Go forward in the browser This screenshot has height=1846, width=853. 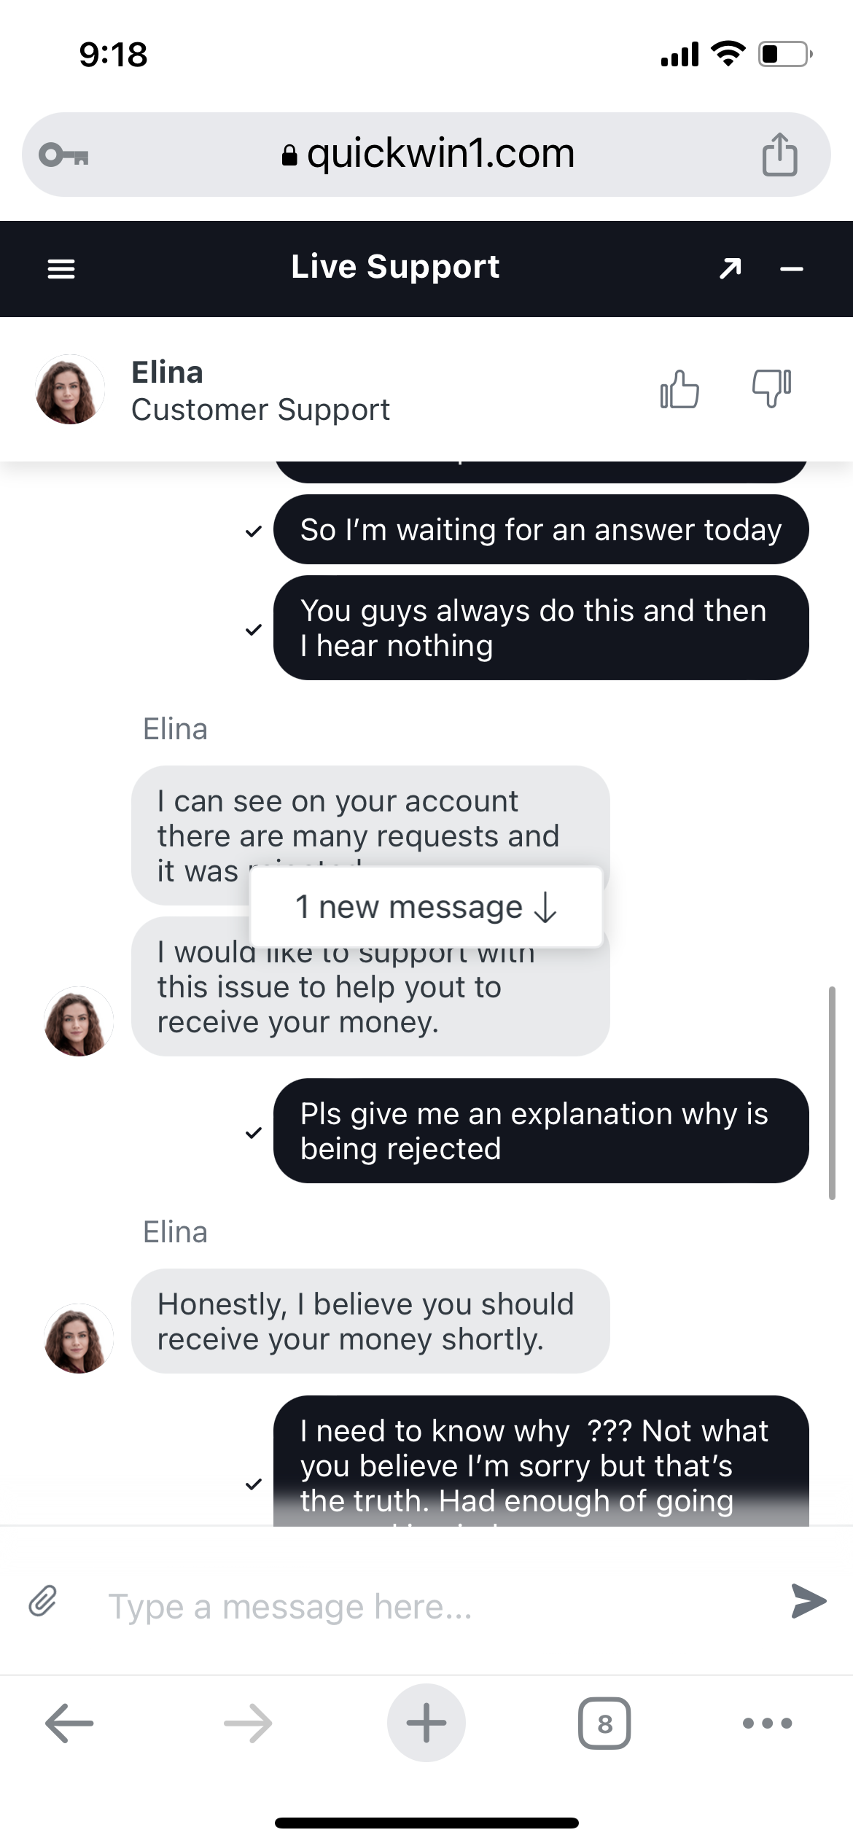pyautogui.click(x=248, y=1724)
